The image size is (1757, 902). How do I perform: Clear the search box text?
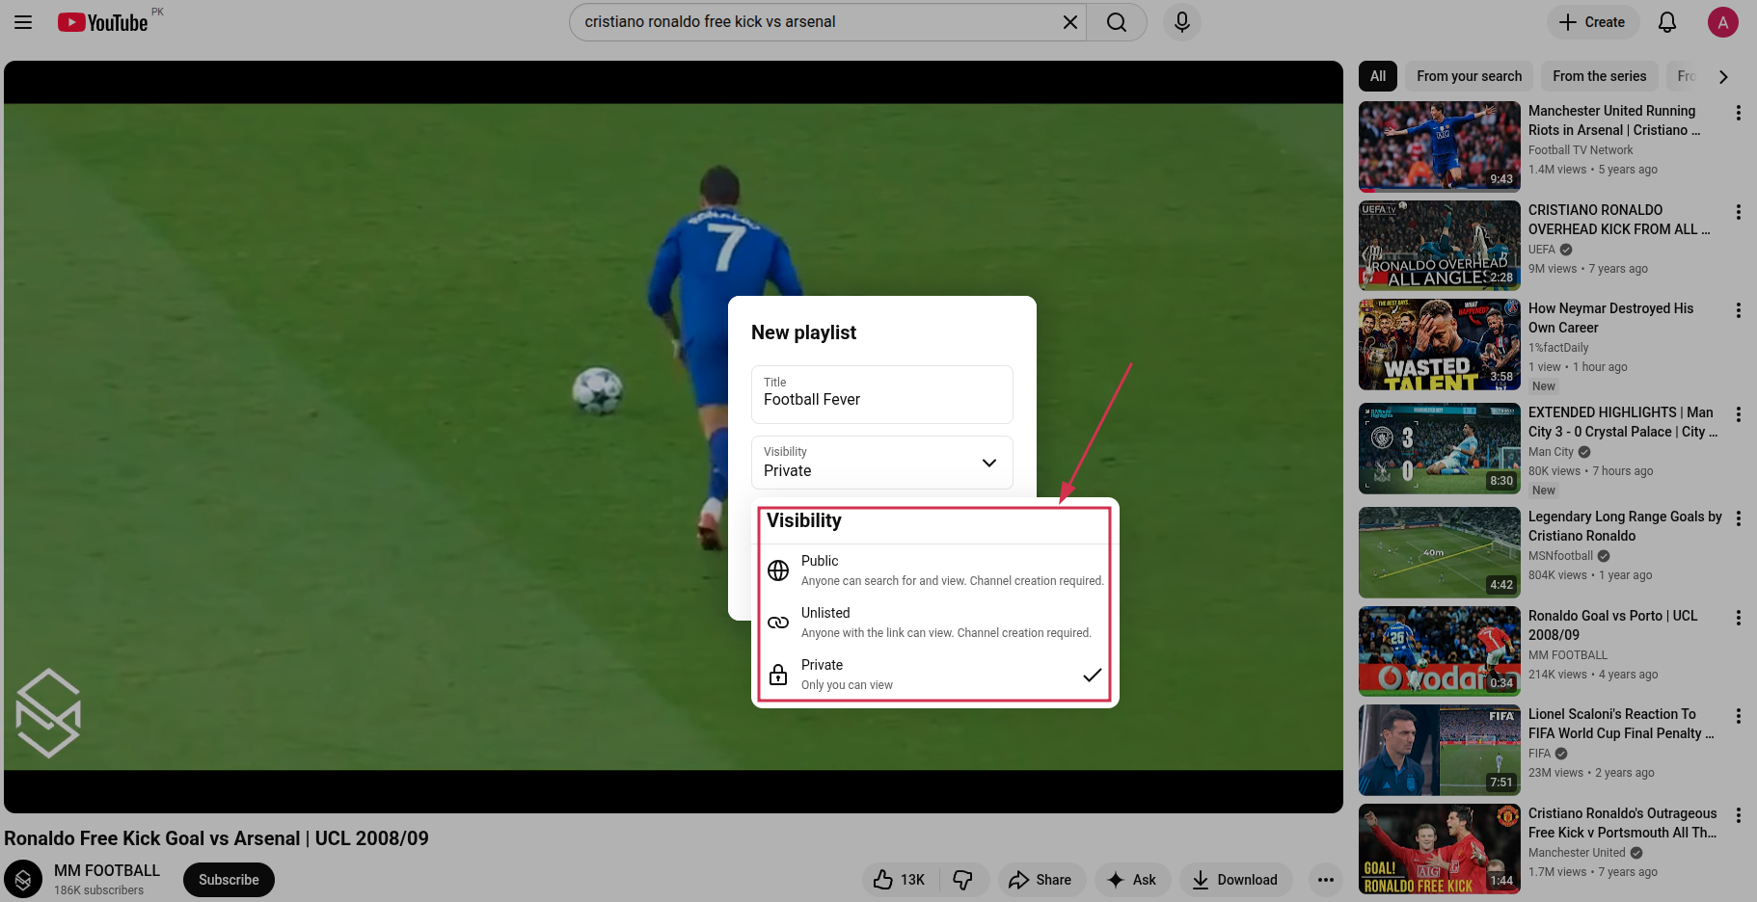tap(1069, 22)
